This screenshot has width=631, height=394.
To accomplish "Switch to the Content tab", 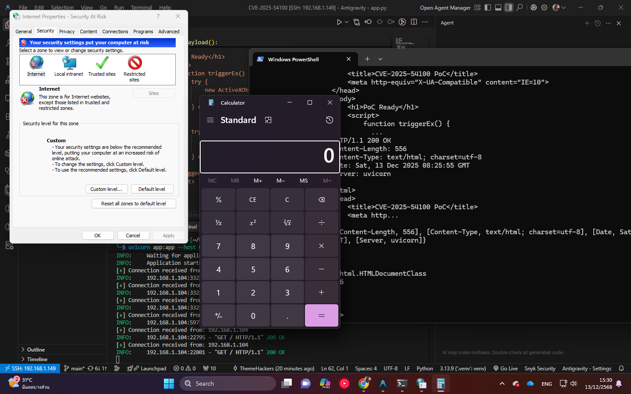I will point(89,32).
